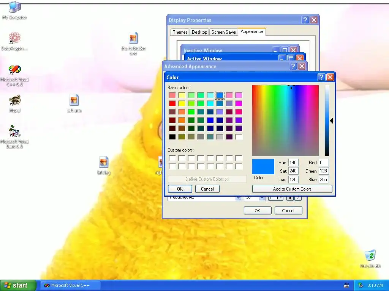Select the orange basic color swatch
Viewport: 389px width, 291px height.
coord(182,120)
